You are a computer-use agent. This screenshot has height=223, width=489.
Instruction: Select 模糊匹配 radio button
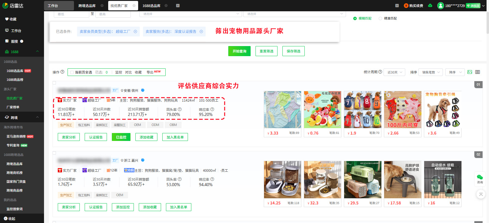355,18
